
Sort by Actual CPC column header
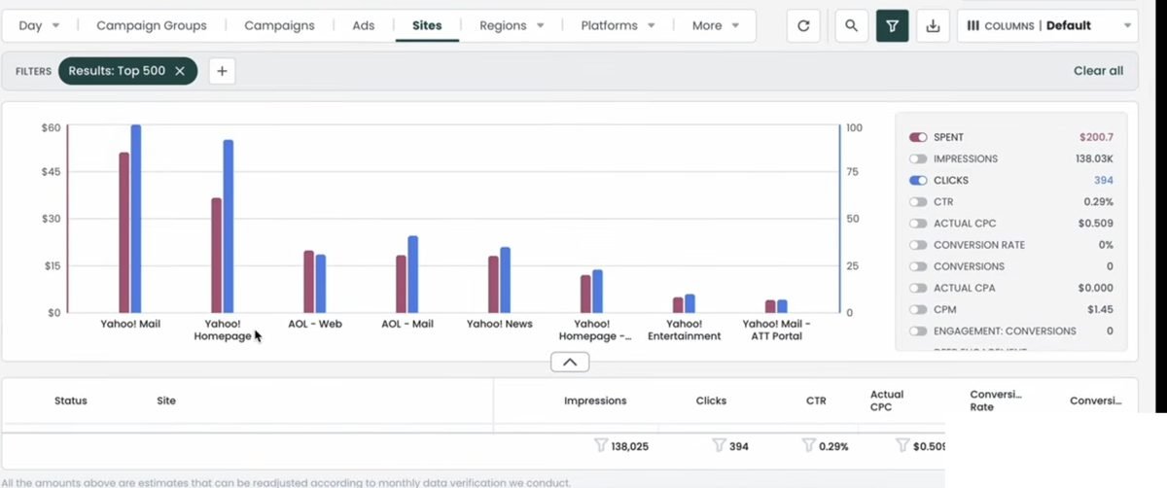click(x=887, y=401)
